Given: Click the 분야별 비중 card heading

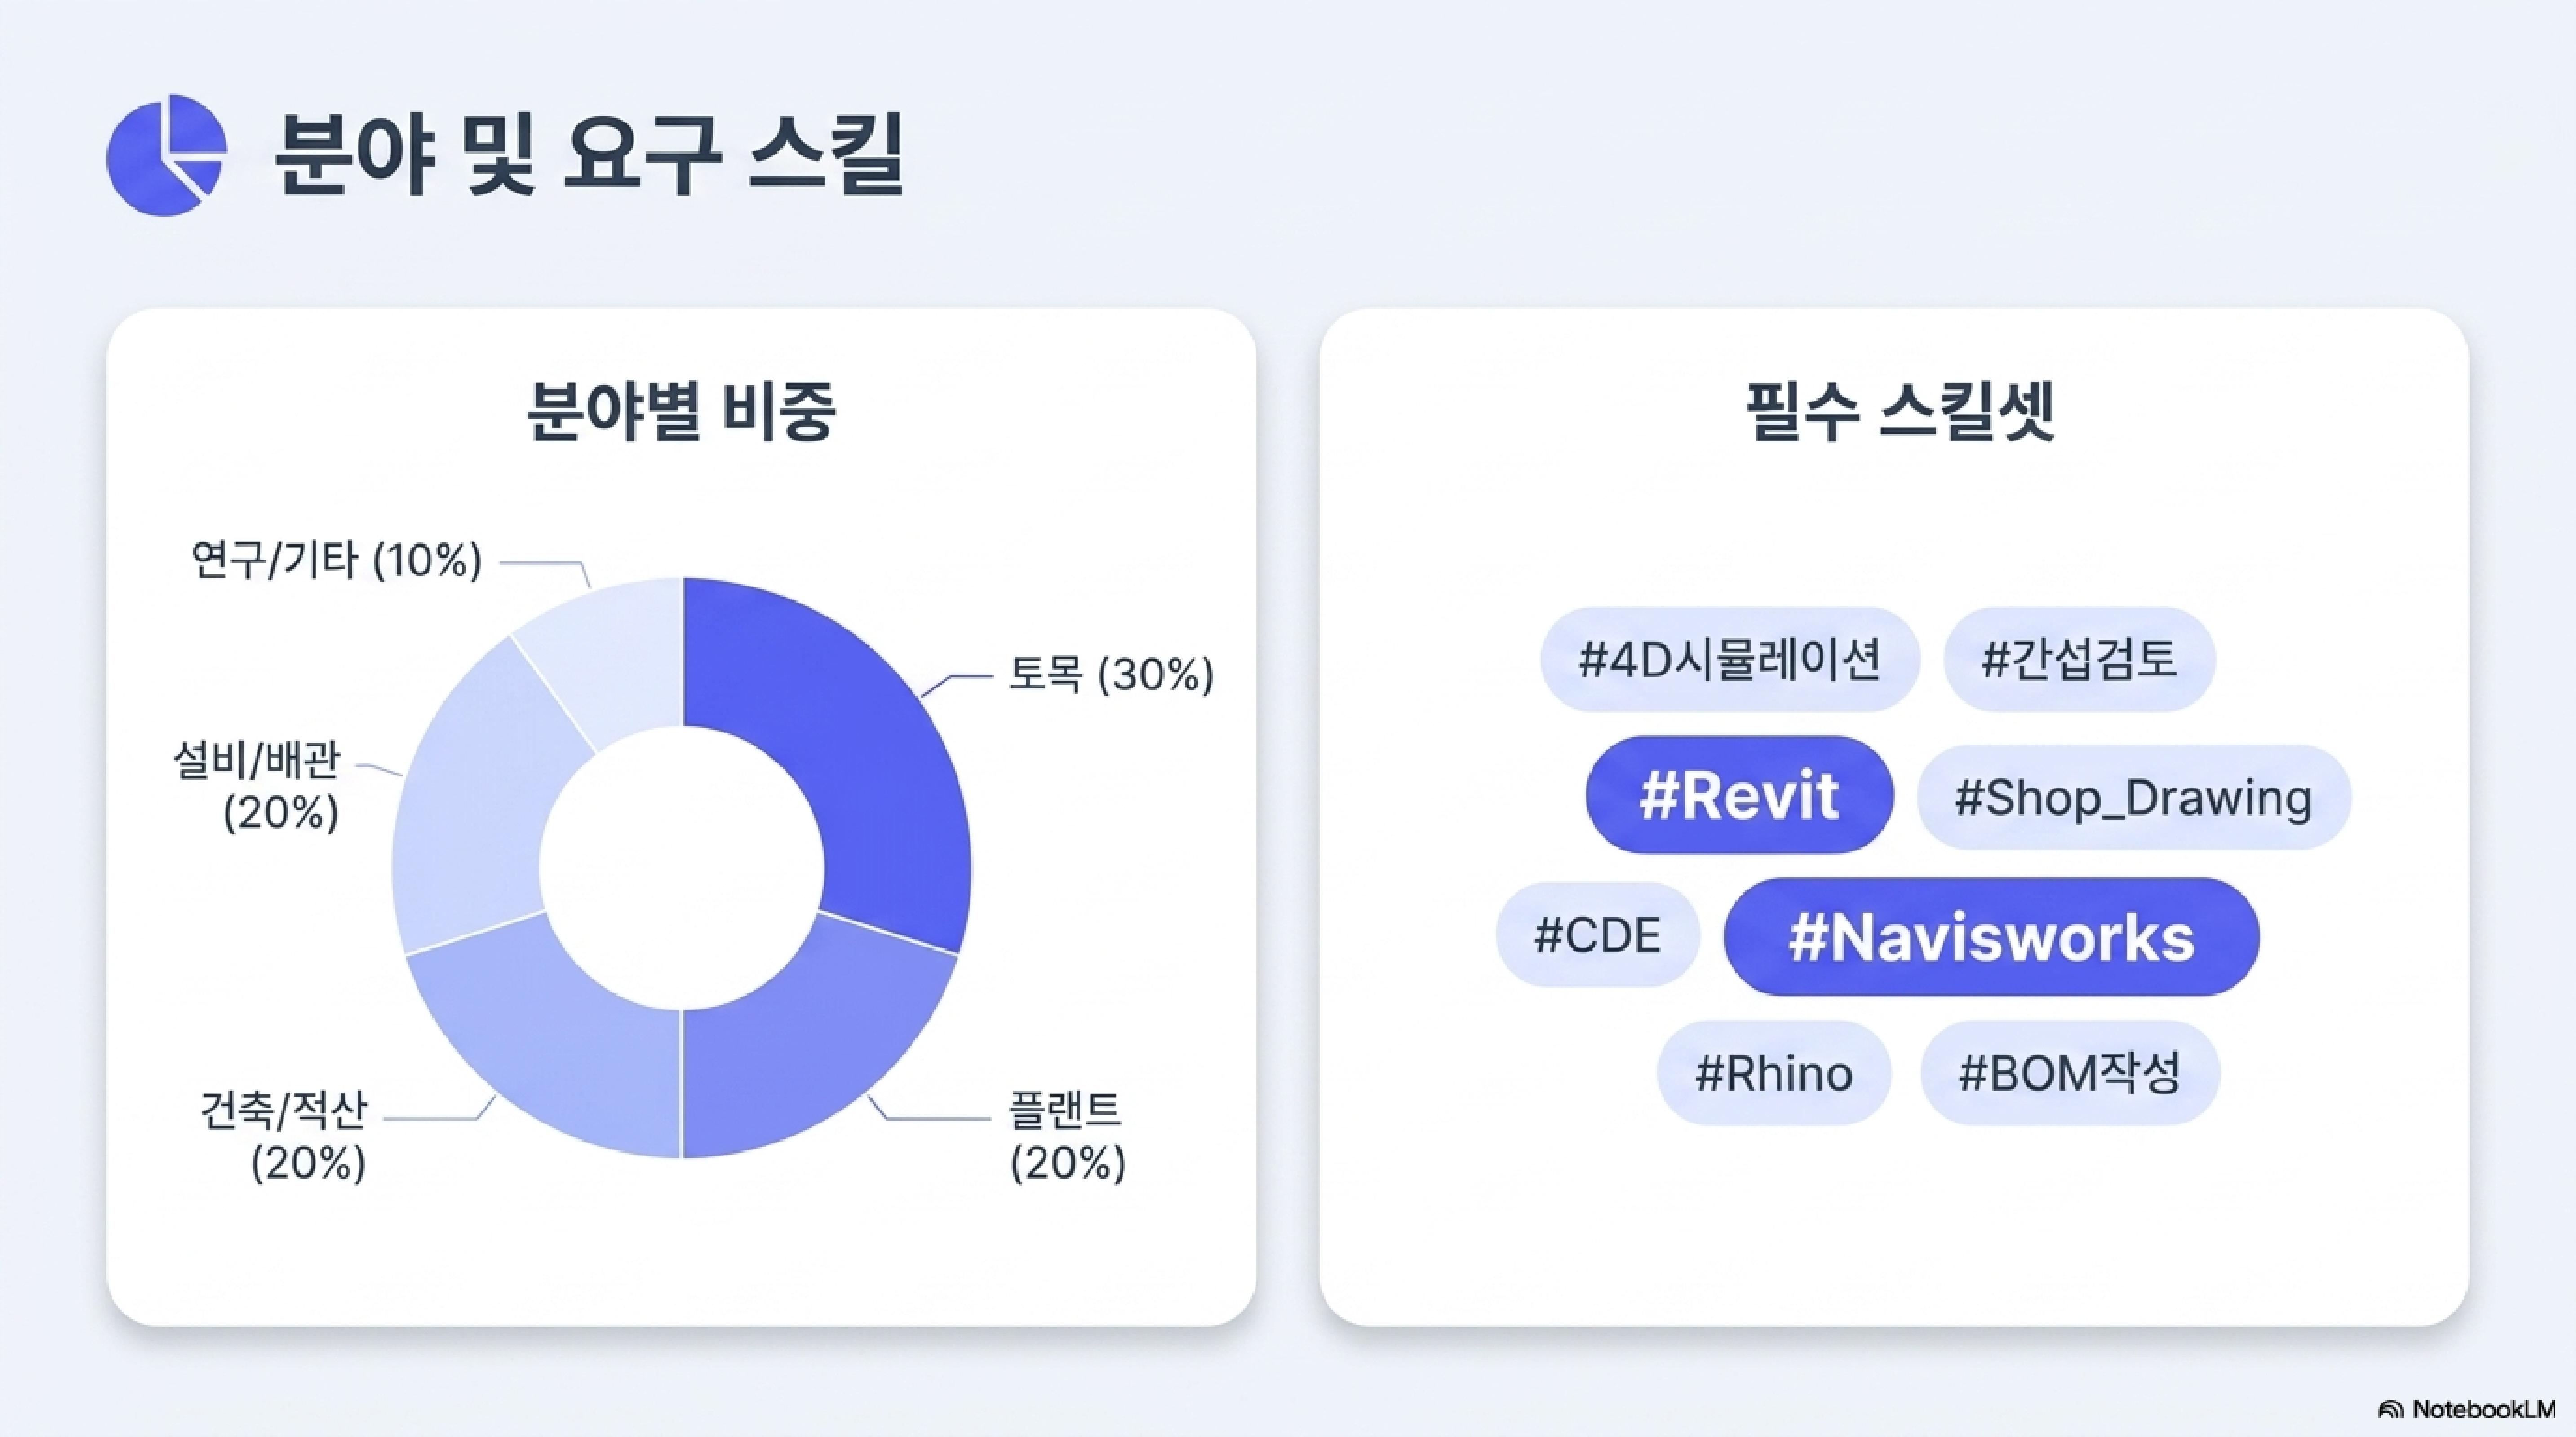Looking at the screenshot, I should 681,412.
